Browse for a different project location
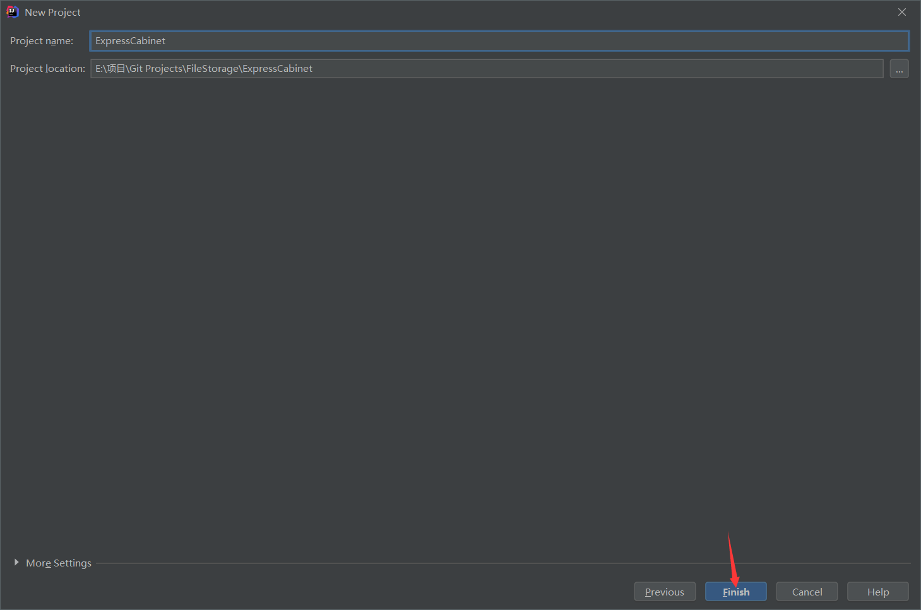 tap(899, 68)
